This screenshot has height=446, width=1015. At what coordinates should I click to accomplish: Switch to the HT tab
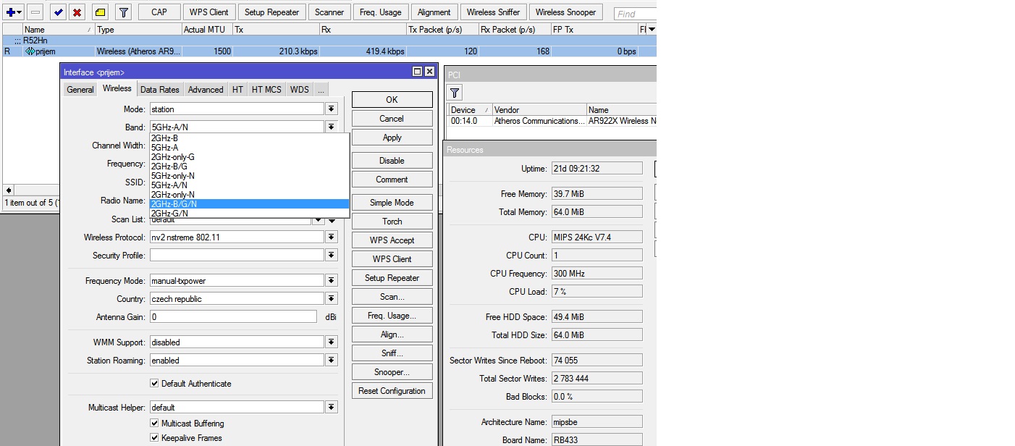pyautogui.click(x=237, y=90)
